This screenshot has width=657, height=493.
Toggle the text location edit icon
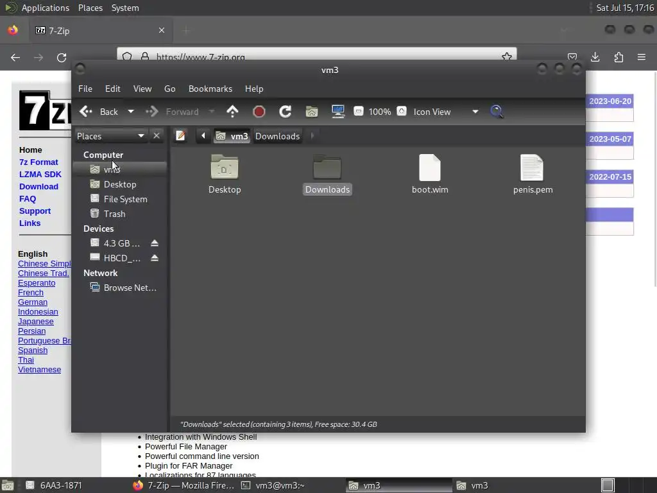tap(180, 136)
